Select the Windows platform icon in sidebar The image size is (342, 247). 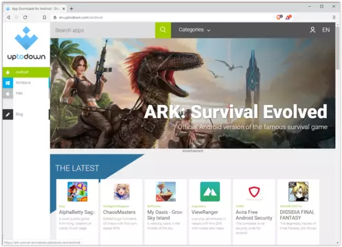[x=8, y=83]
